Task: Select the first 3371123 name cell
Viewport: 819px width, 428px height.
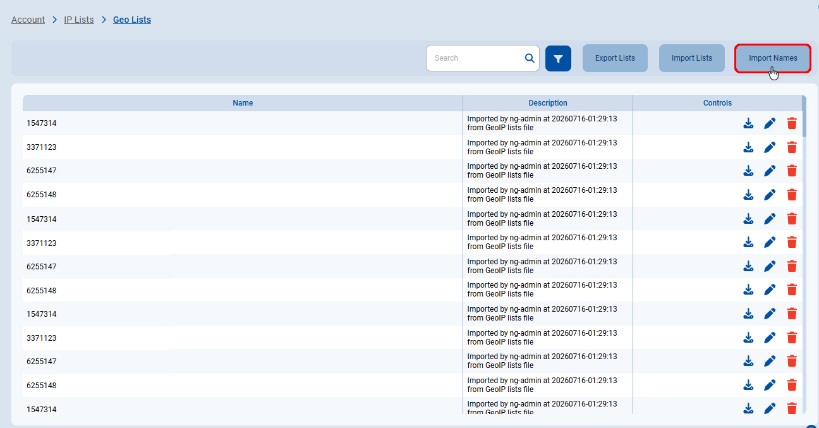Action: (x=243, y=147)
